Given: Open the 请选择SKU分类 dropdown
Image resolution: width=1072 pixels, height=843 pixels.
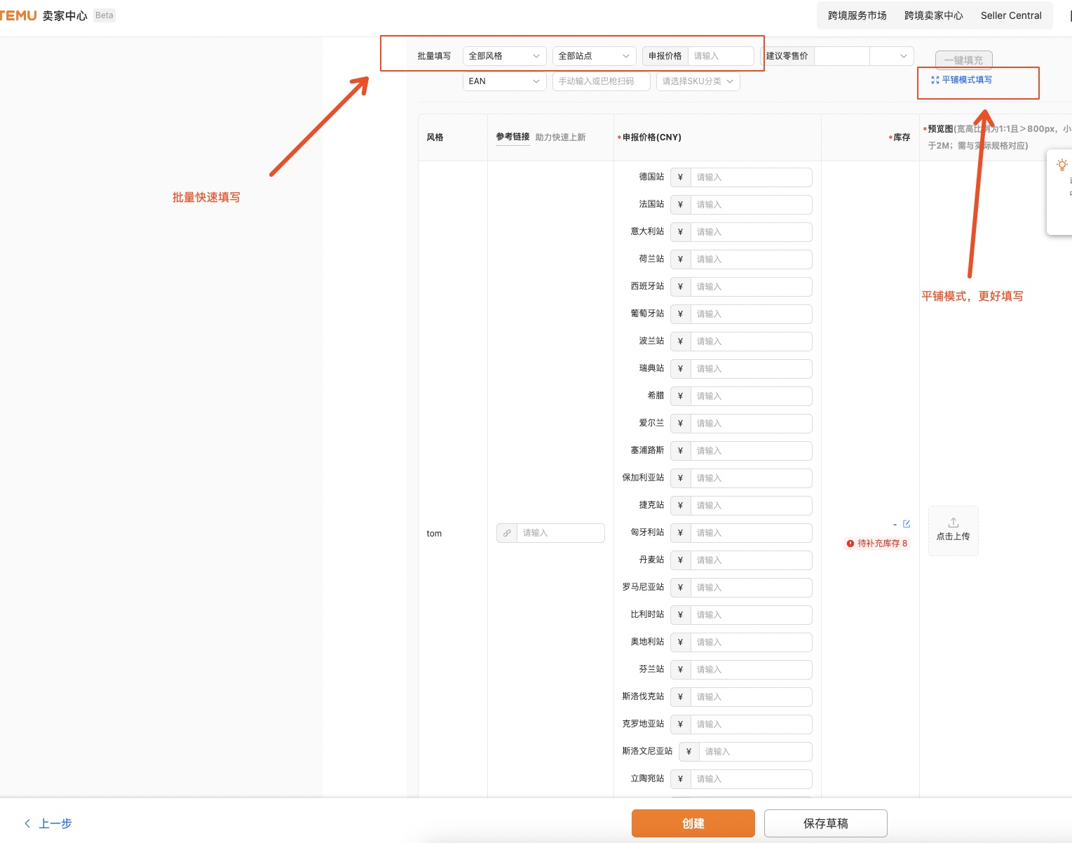Looking at the screenshot, I should click(698, 81).
